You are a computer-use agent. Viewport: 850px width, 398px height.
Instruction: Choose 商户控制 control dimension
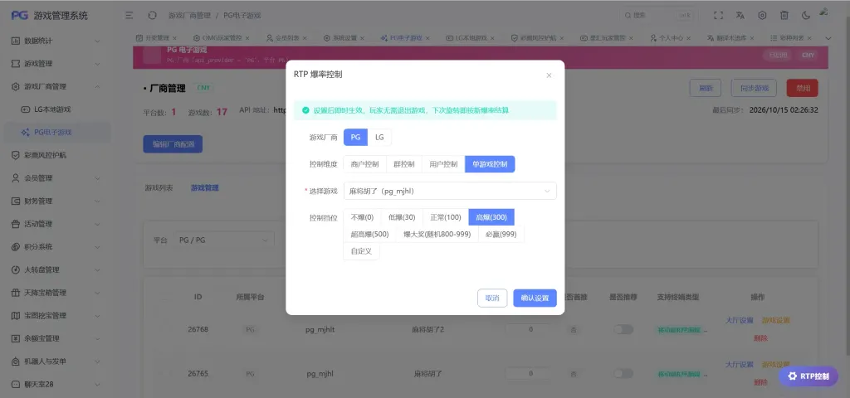point(364,164)
